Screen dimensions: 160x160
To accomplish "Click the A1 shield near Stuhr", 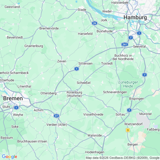I will tap(16, 108).
